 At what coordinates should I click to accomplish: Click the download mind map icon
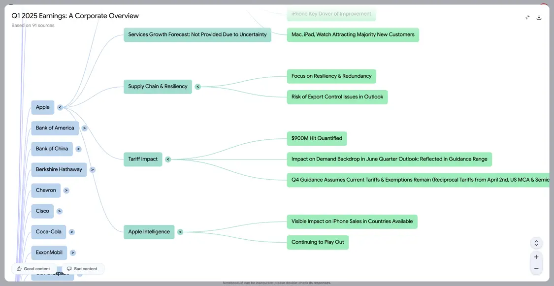coord(539,17)
